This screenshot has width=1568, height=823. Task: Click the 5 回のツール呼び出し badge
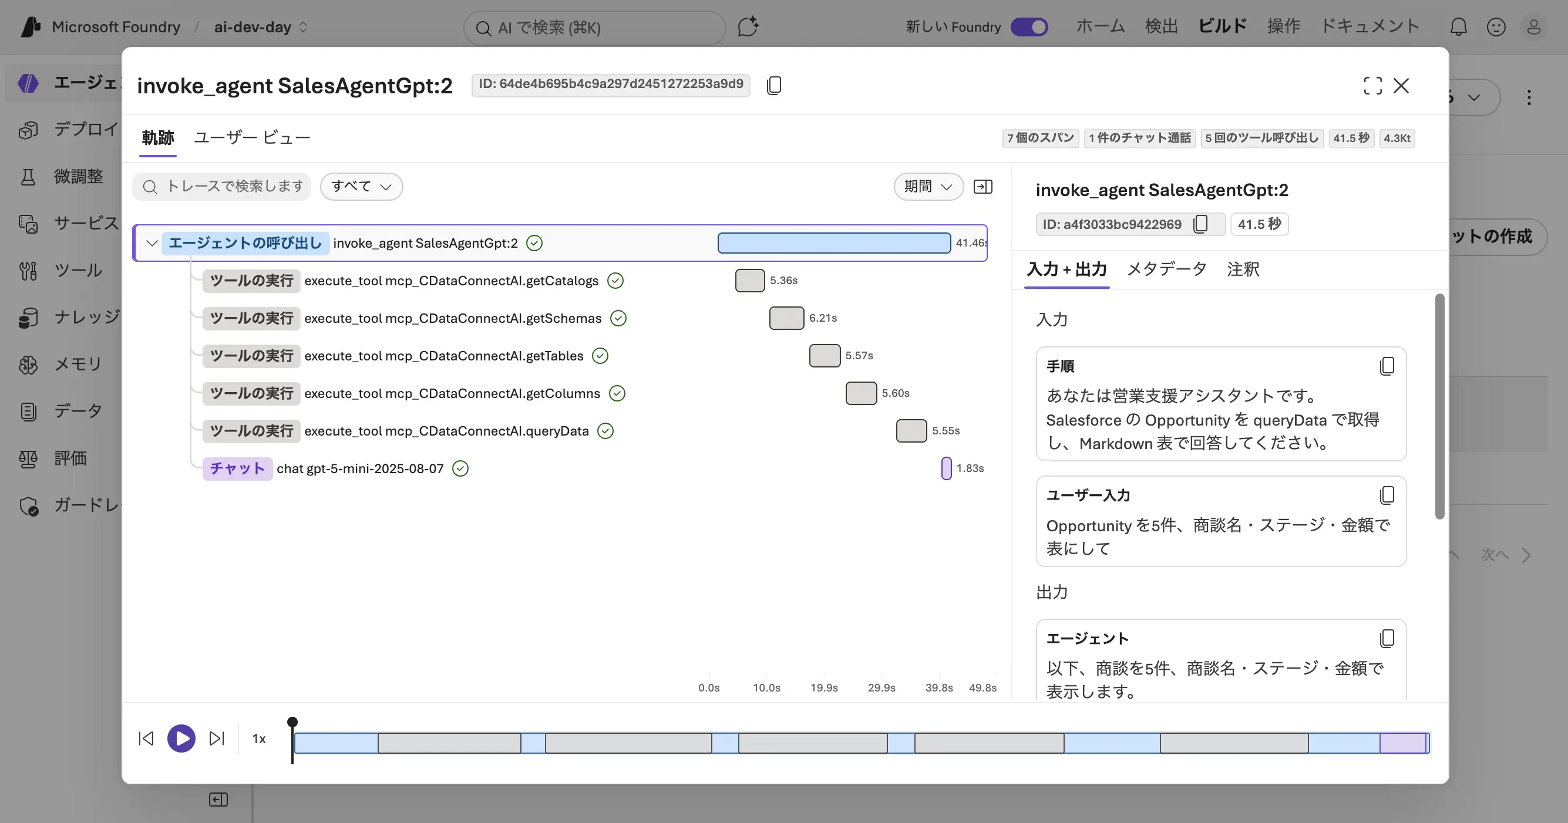pyautogui.click(x=1262, y=138)
